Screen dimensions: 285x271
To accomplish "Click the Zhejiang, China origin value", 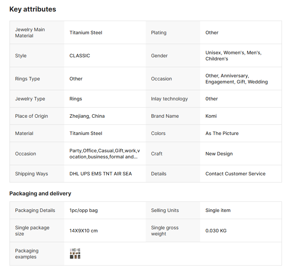I will [87, 116].
